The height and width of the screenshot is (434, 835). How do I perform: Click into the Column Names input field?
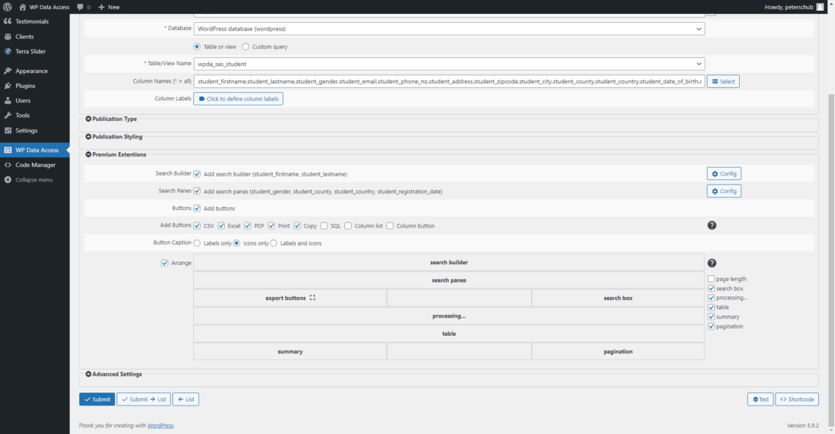tap(449, 81)
